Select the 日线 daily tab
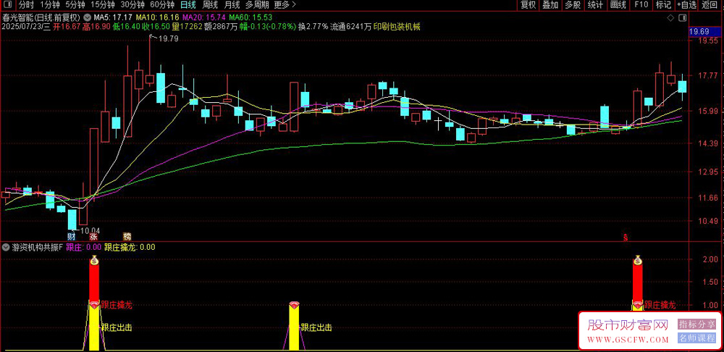724x352 pixels. coord(188,5)
